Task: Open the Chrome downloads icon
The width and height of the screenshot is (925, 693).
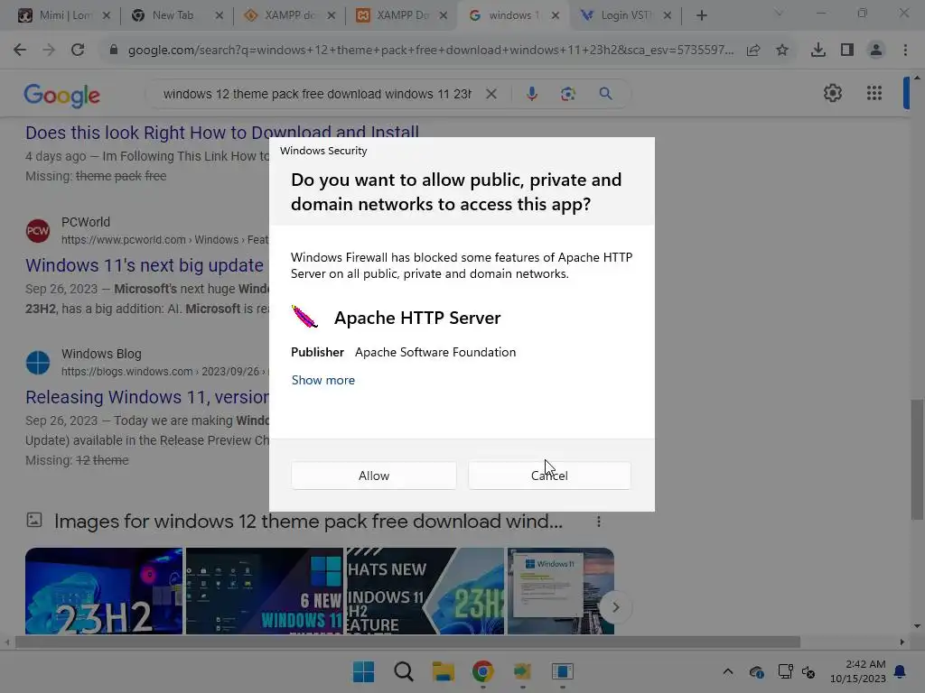Action: click(818, 51)
